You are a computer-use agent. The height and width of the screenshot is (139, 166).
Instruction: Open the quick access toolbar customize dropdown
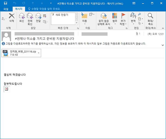51,3
